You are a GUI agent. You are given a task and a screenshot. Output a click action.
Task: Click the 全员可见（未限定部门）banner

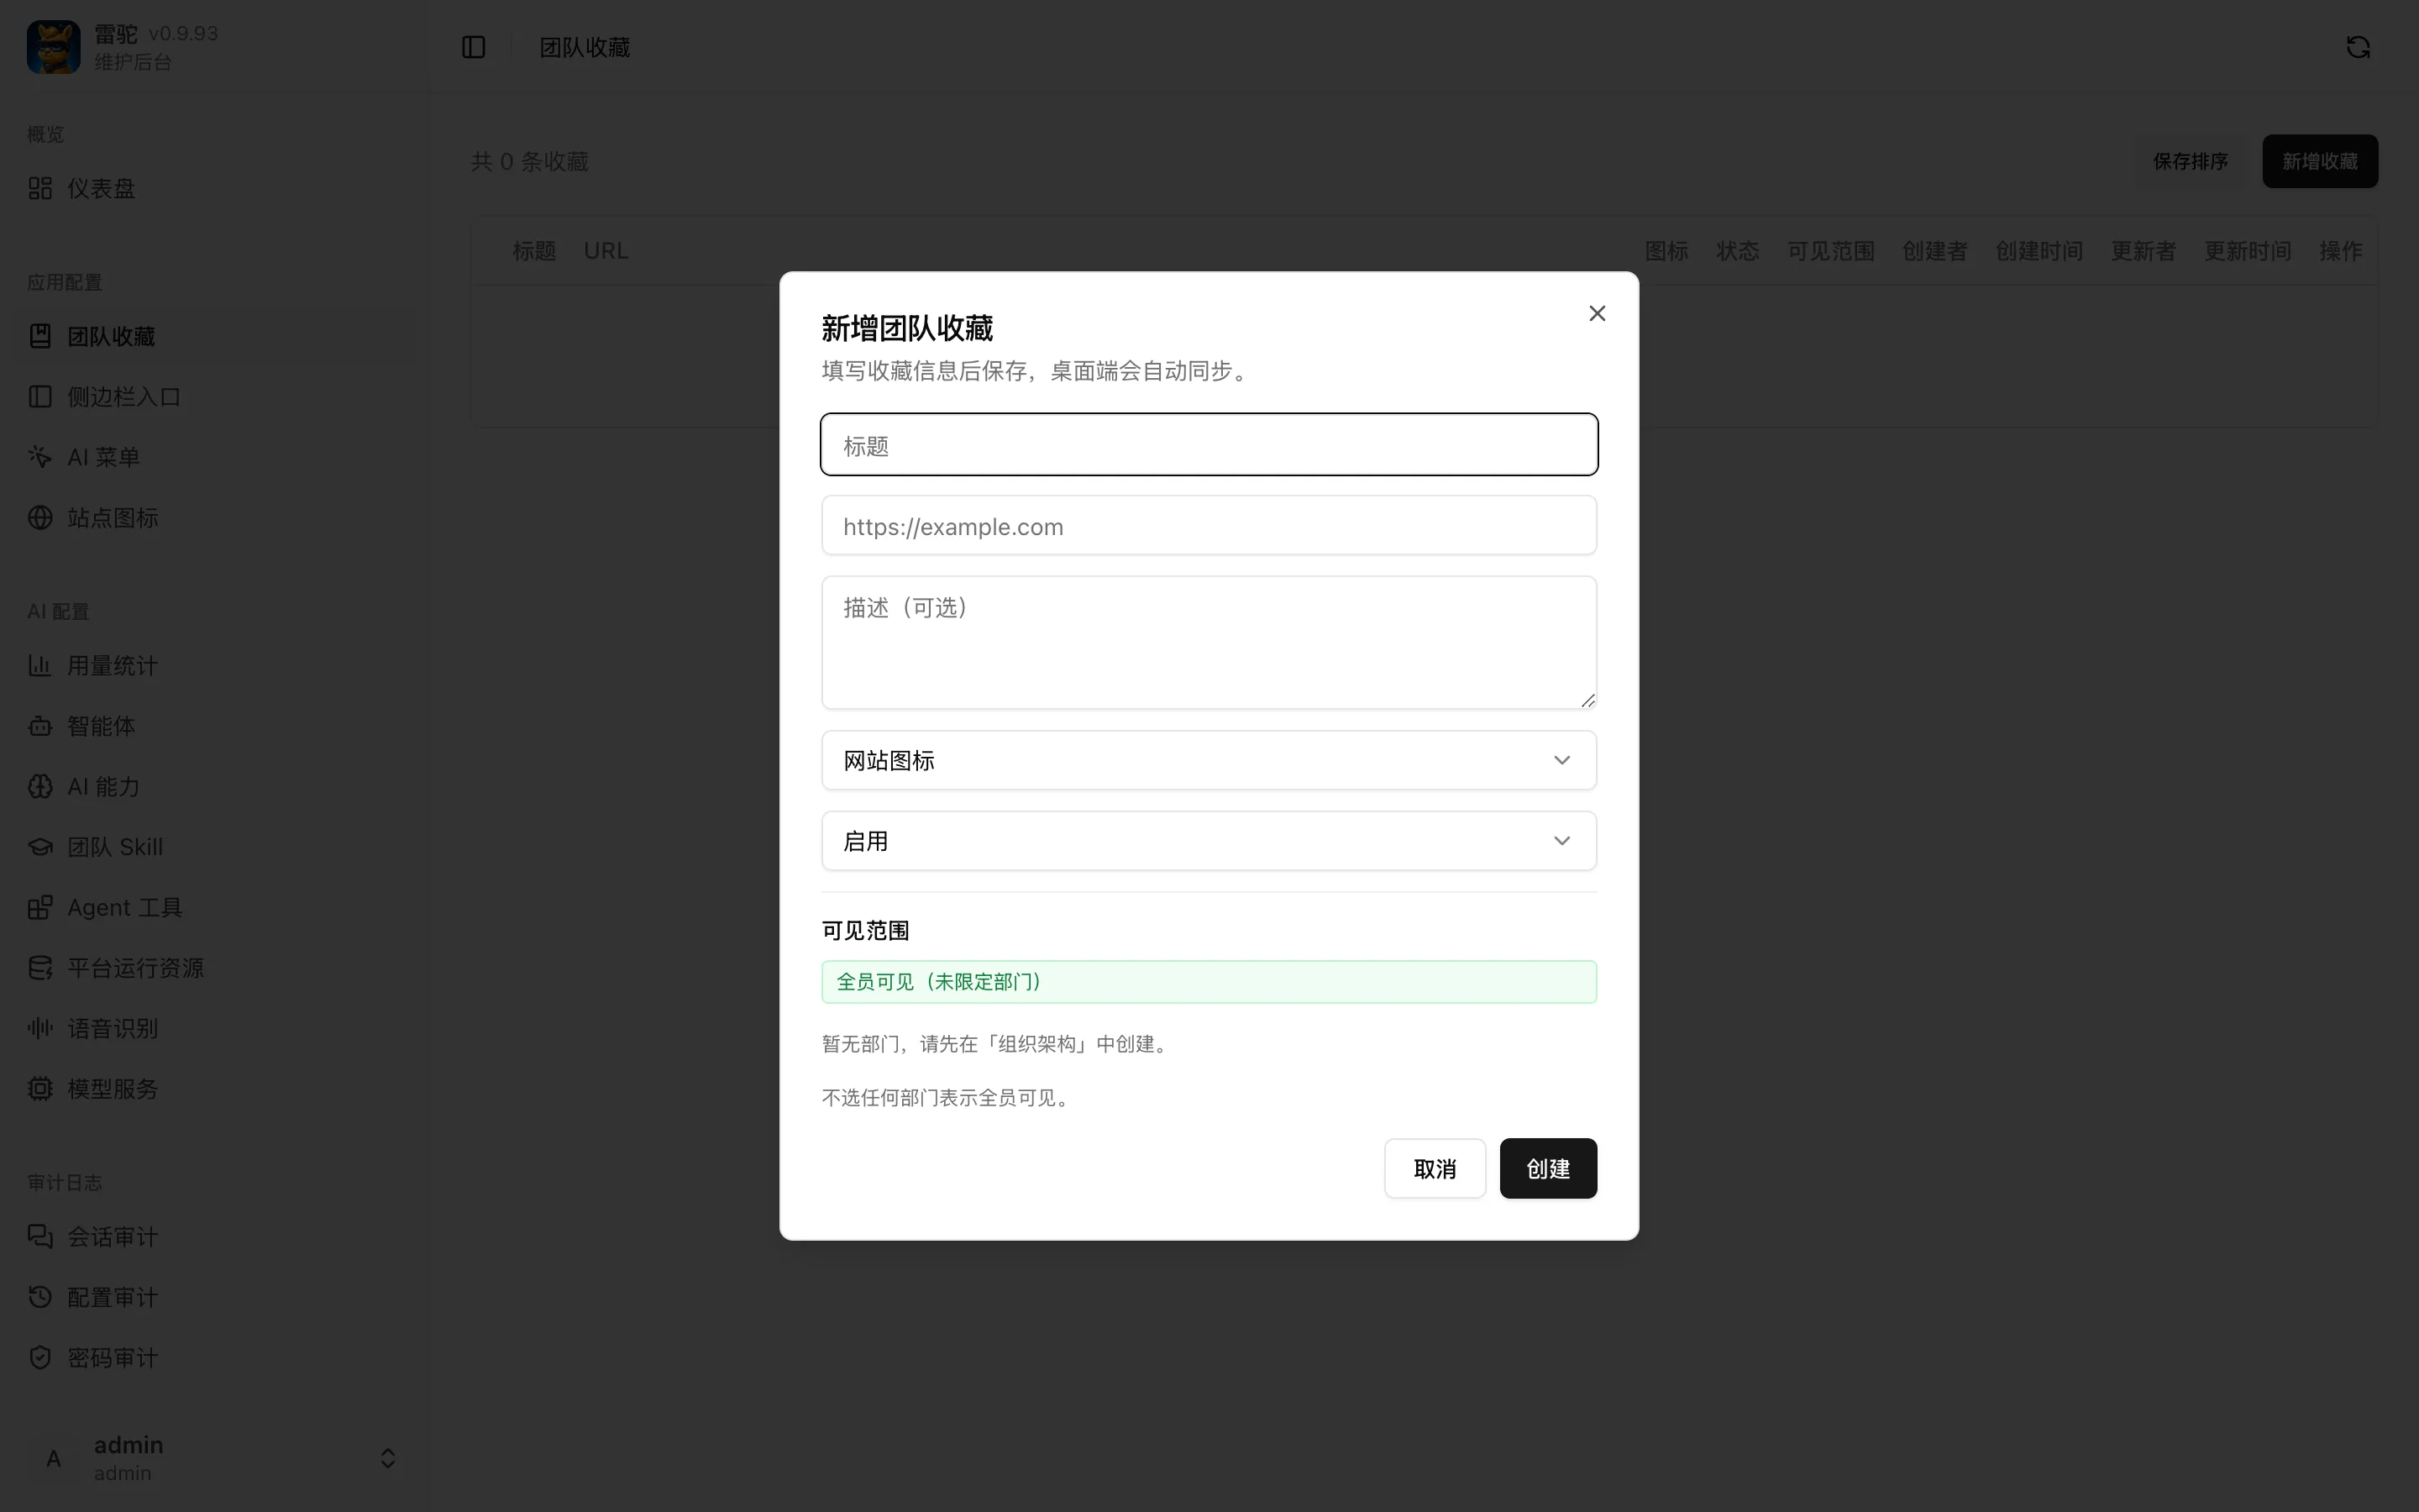point(1209,982)
